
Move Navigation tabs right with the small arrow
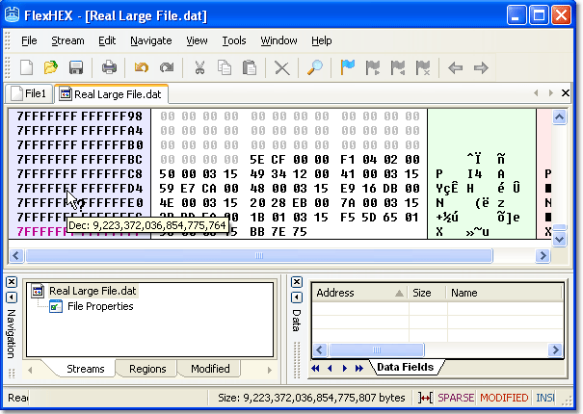[269, 370]
